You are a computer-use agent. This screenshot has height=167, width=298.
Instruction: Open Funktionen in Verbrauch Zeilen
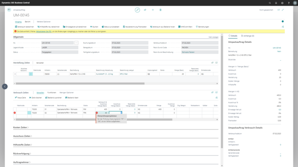click(52, 93)
